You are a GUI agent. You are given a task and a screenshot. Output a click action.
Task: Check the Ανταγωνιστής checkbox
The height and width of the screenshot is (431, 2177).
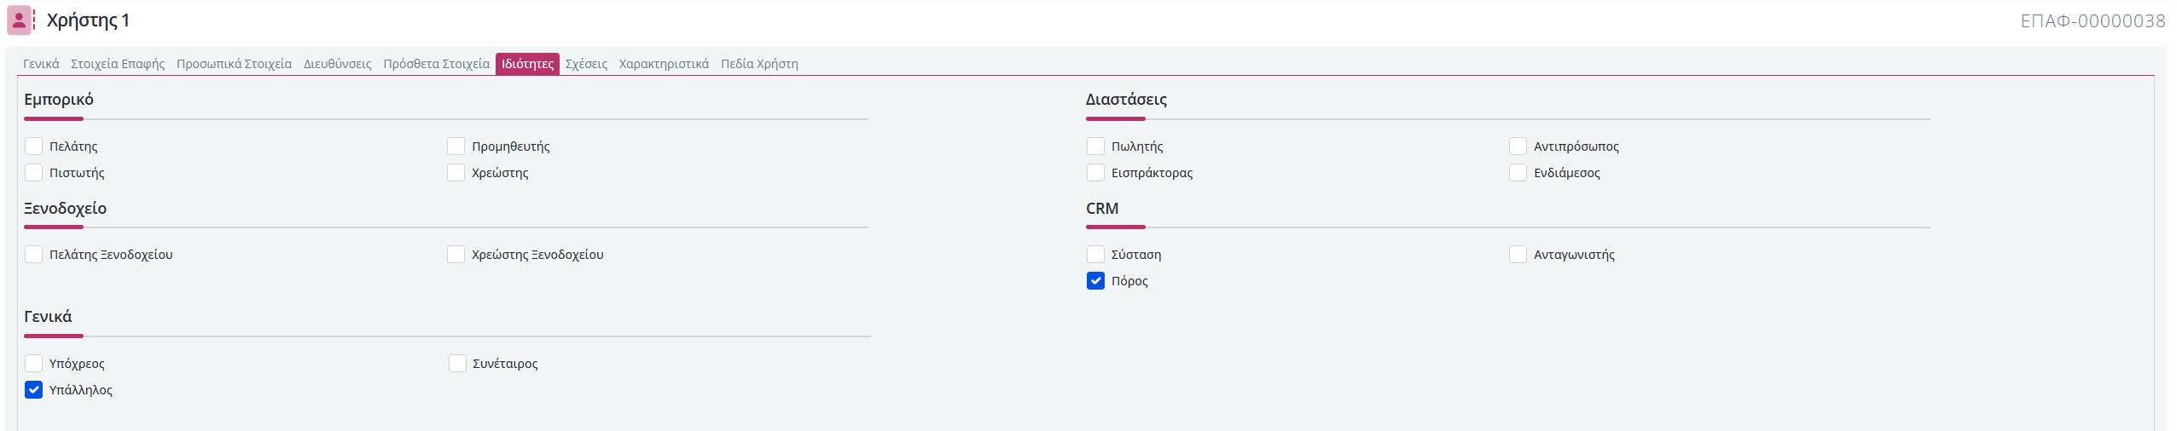pos(1518,255)
